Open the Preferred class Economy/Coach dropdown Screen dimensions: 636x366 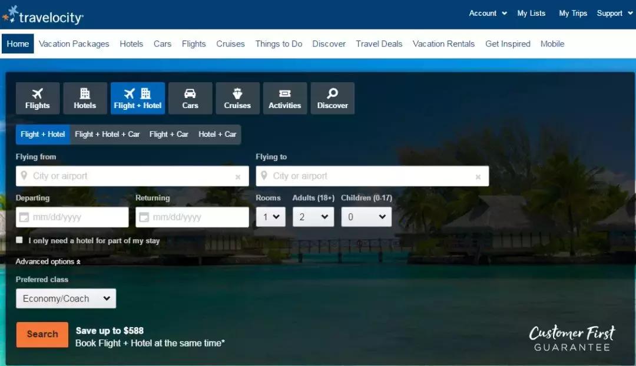[66, 298]
